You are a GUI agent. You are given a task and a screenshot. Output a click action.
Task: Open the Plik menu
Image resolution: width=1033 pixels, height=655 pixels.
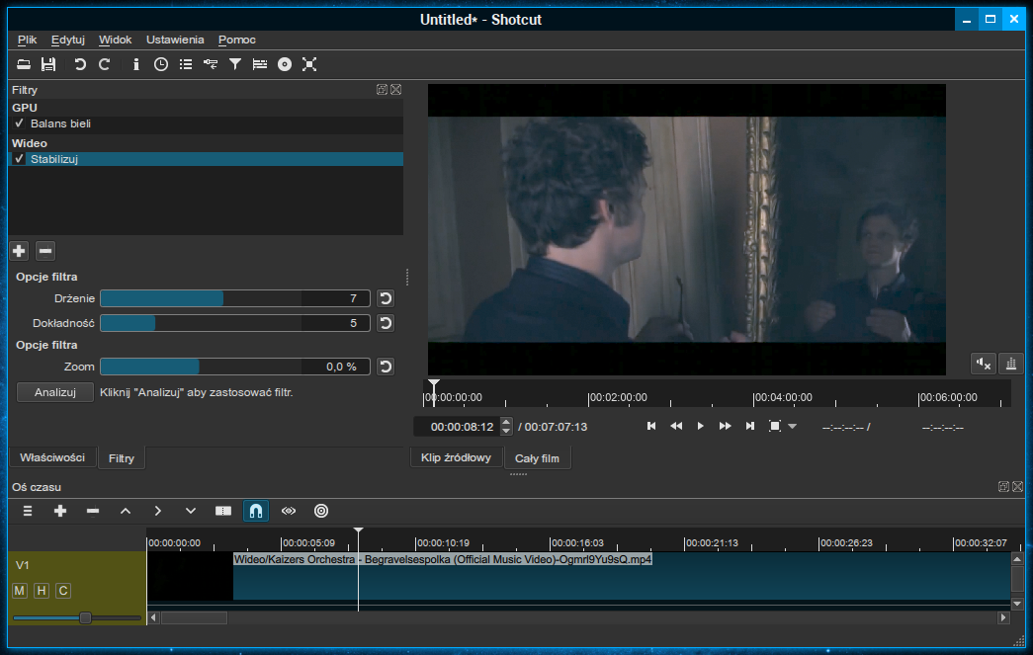click(27, 40)
